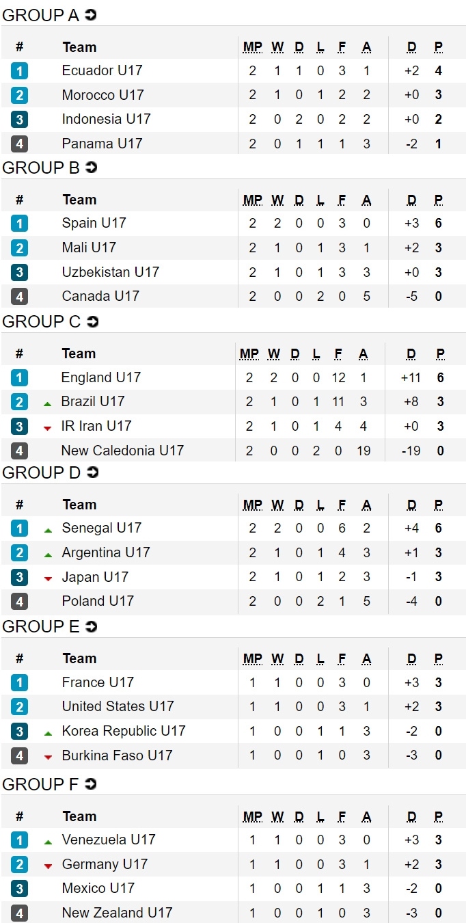Click the green up arrow beside Brazil U17
This screenshot has width=466, height=923.
(x=47, y=403)
